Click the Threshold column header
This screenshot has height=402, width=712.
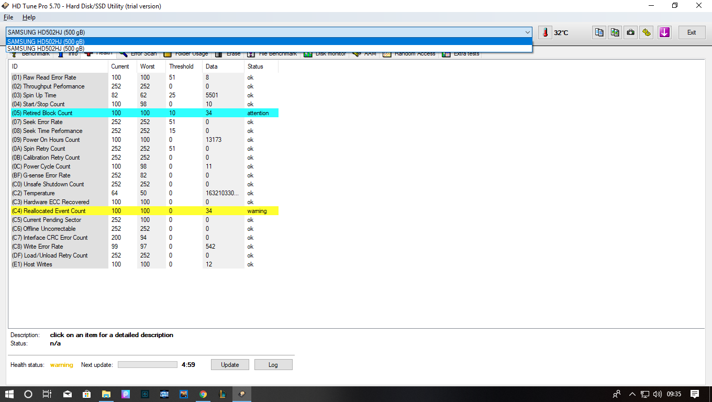coord(184,66)
